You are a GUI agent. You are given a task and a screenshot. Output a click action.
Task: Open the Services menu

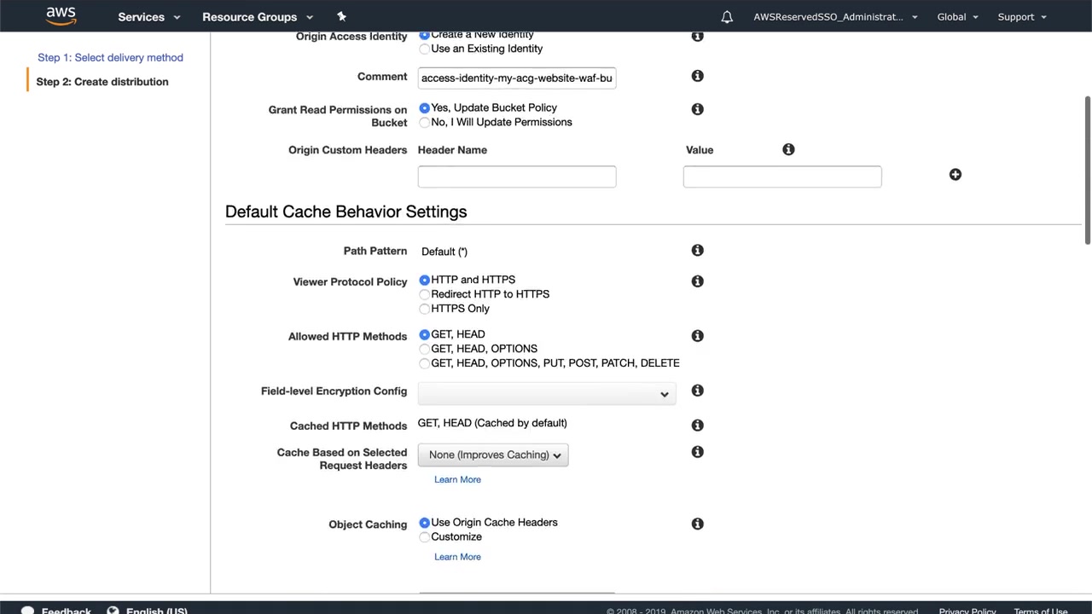[x=149, y=17]
